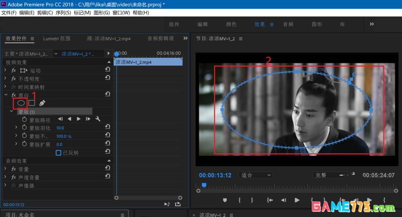Reset the 声道音量 effect
Image resolution: width=402 pixels, height=217 pixels.
point(108,176)
